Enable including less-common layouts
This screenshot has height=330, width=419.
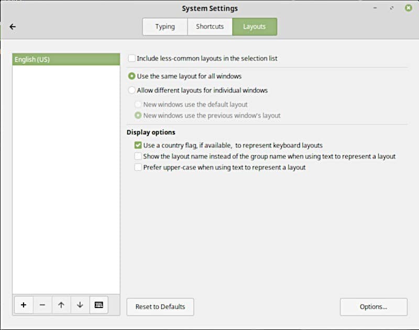(131, 58)
